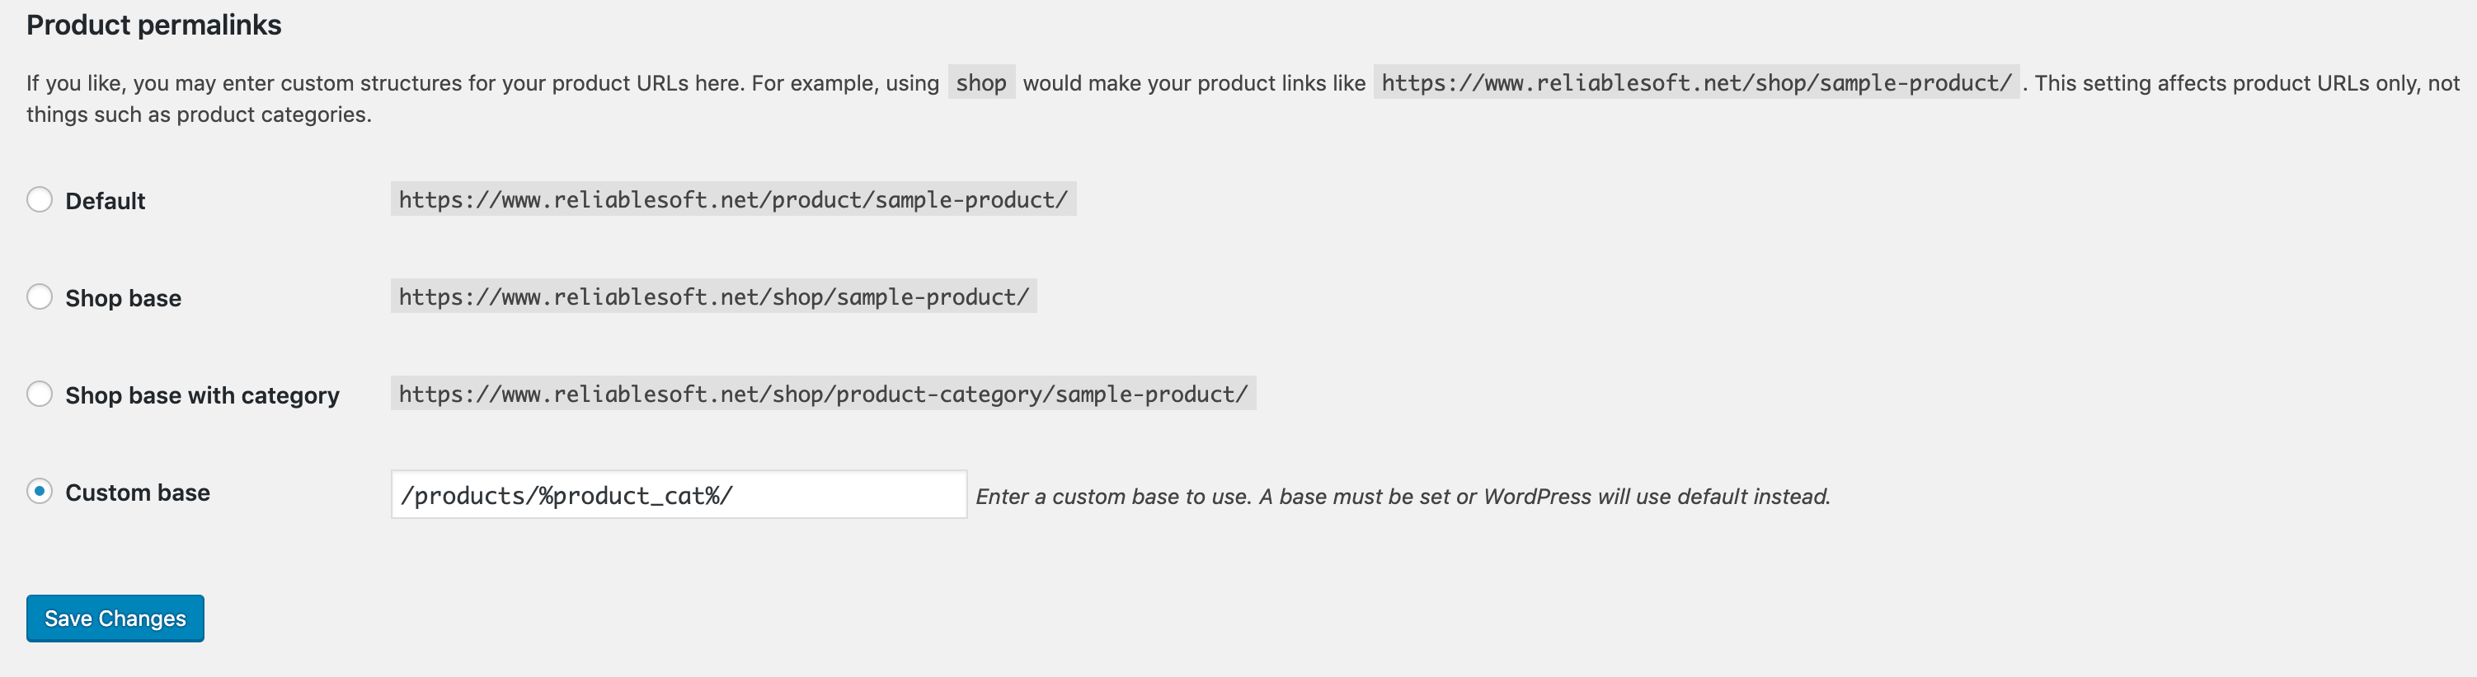Click the "Custom base" label text
Screen dimensions: 2477x677
point(138,493)
